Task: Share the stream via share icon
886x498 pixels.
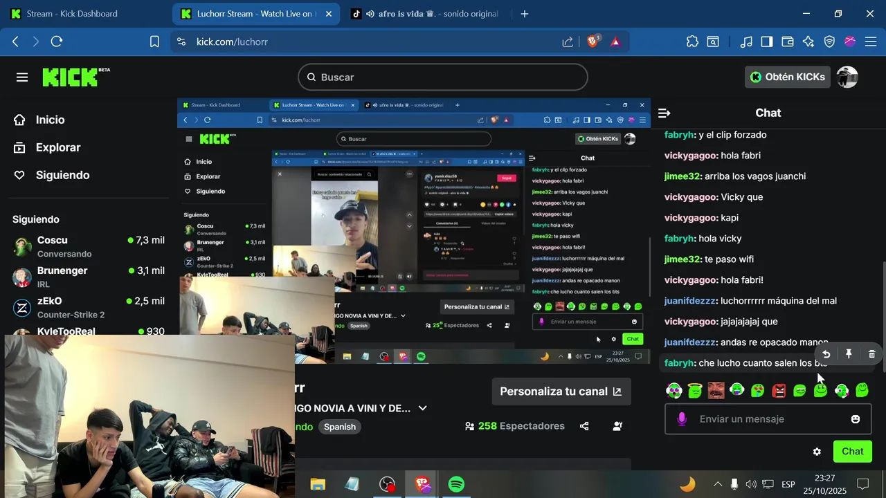Action: tap(584, 426)
